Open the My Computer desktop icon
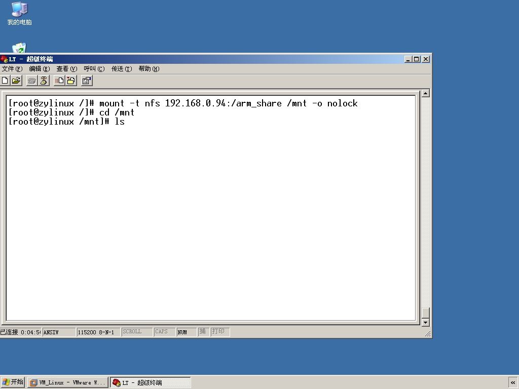This screenshot has height=389, width=519. click(19, 14)
